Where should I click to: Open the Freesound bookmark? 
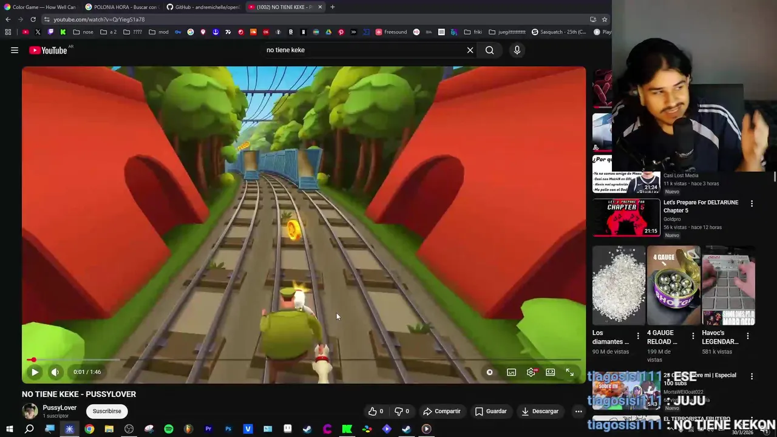[392, 32]
